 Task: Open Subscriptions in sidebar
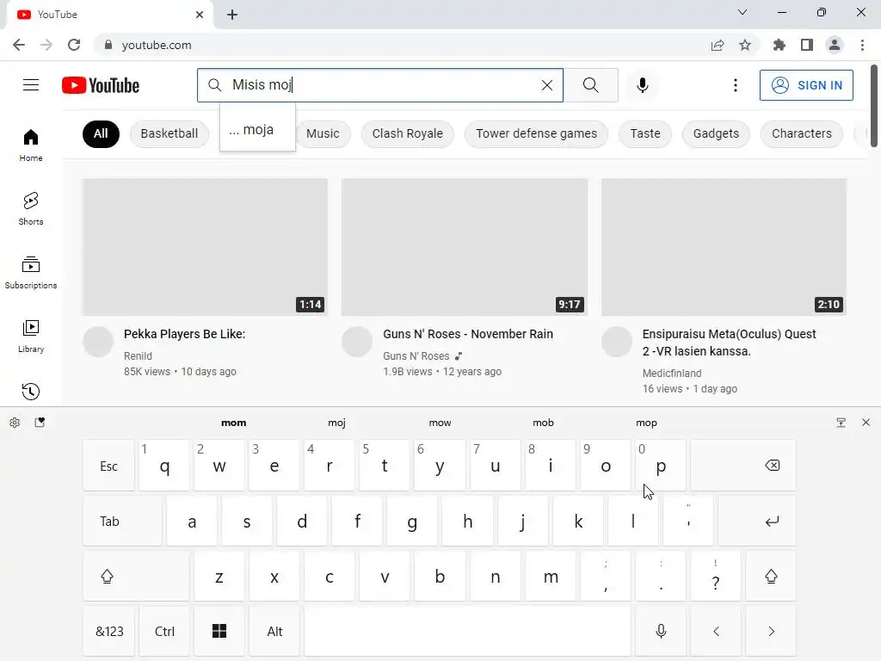click(31, 272)
